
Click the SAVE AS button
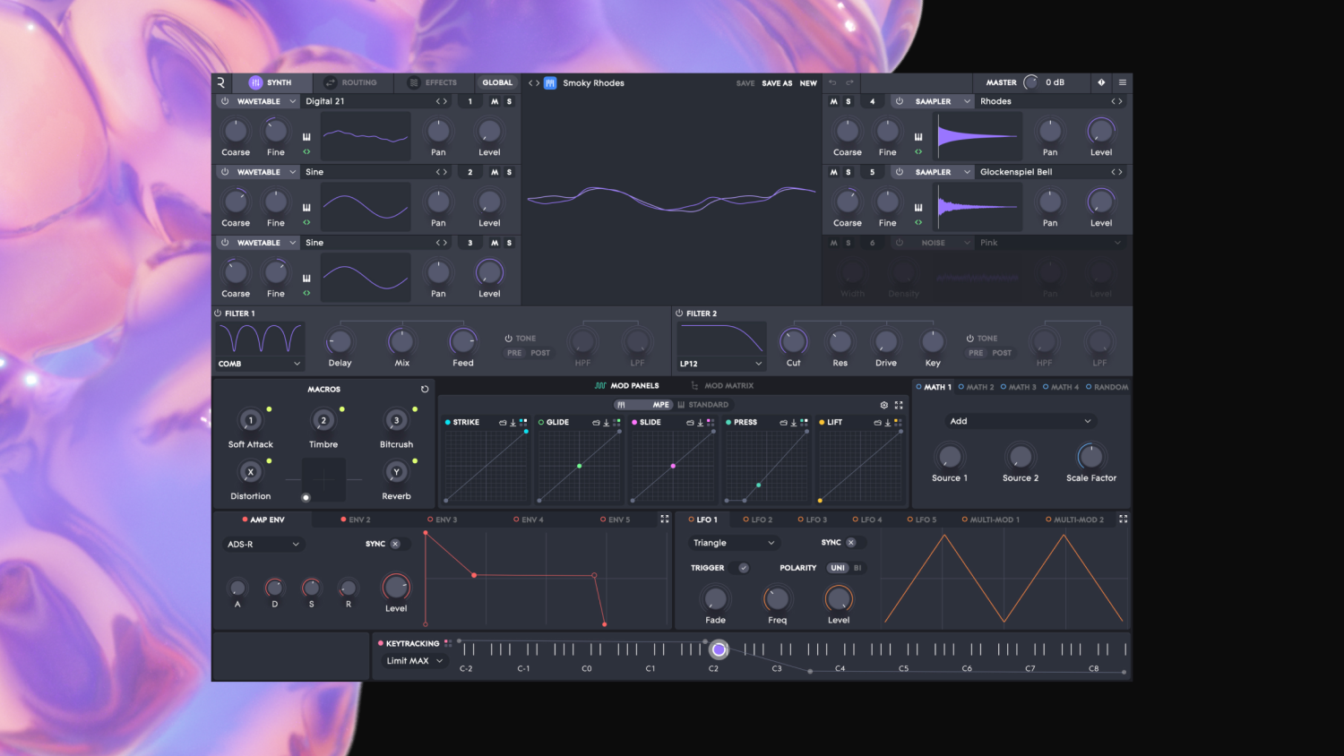[x=777, y=83]
